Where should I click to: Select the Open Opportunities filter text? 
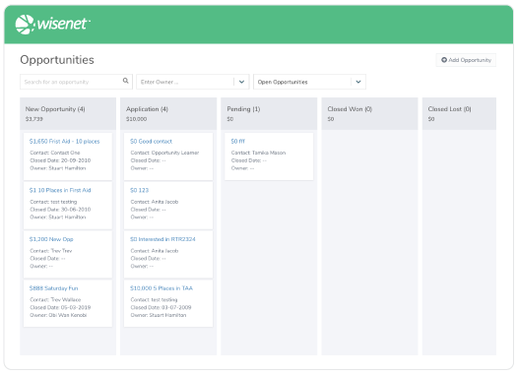click(283, 82)
